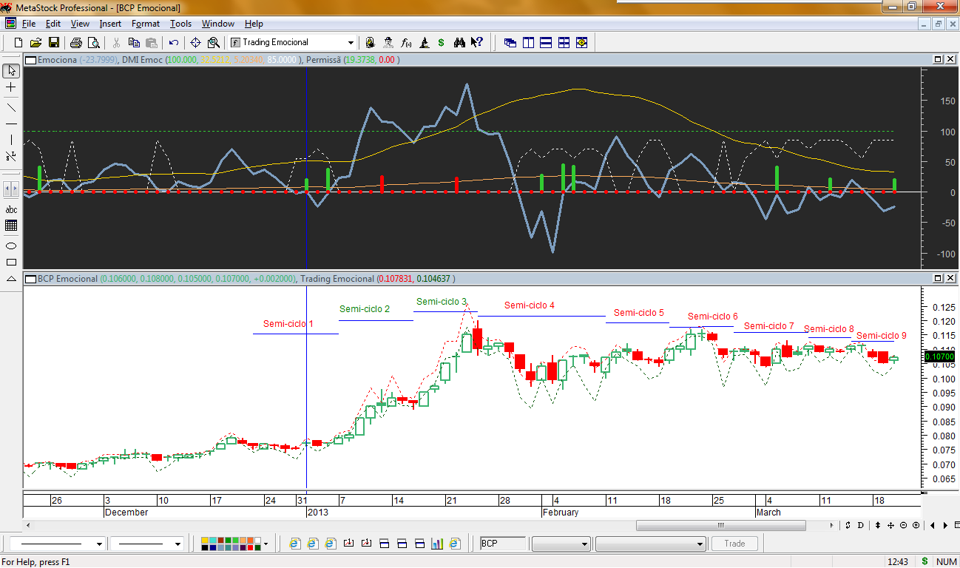
Task: Click the bar chart icon on bottom toolbar
Action: (x=436, y=544)
